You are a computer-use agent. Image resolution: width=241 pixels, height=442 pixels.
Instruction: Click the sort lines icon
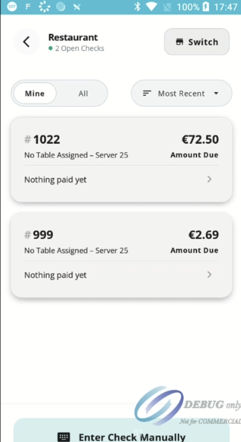[147, 93]
